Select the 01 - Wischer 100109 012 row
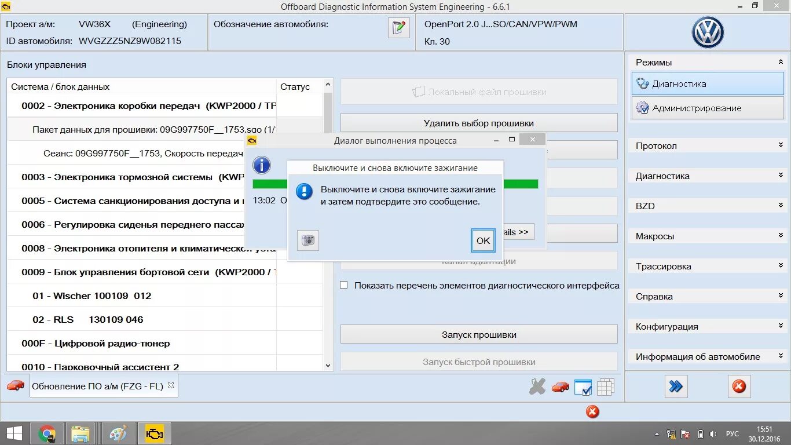The height and width of the screenshot is (445, 791). pyautogui.click(x=165, y=296)
